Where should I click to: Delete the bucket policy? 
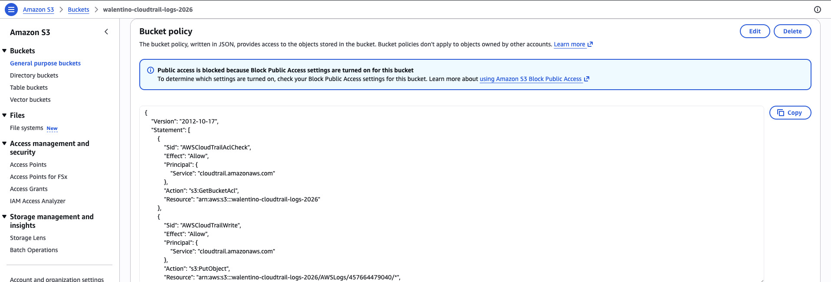pyautogui.click(x=792, y=31)
